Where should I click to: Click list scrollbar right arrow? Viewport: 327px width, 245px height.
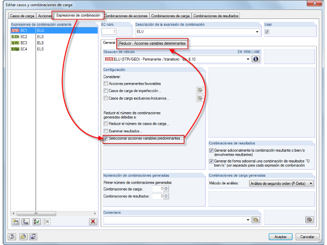95,214
